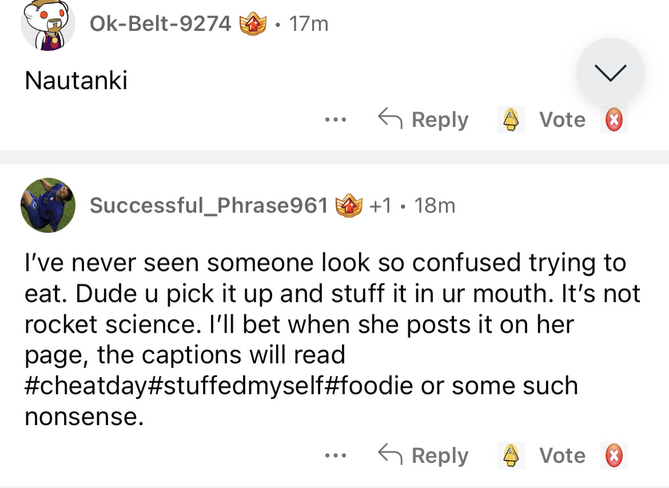
Task: Tap the floating down-chevron button
Action: click(x=611, y=73)
